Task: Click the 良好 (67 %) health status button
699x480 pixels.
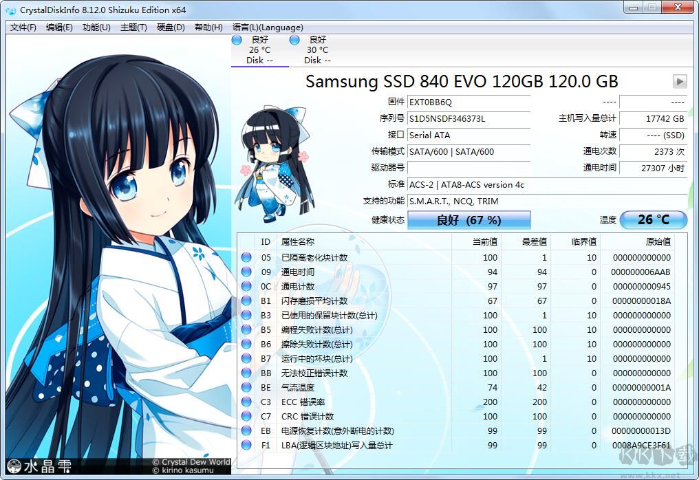Action: (x=469, y=220)
